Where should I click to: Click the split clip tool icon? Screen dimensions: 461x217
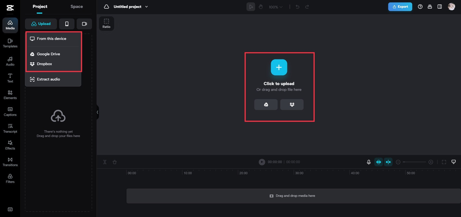coord(105,162)
